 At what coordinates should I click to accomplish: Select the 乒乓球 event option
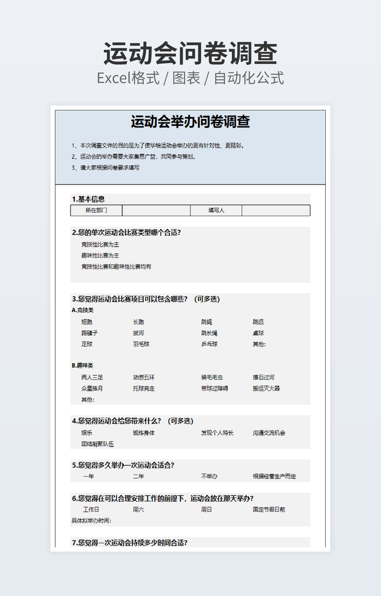(209, 344)
